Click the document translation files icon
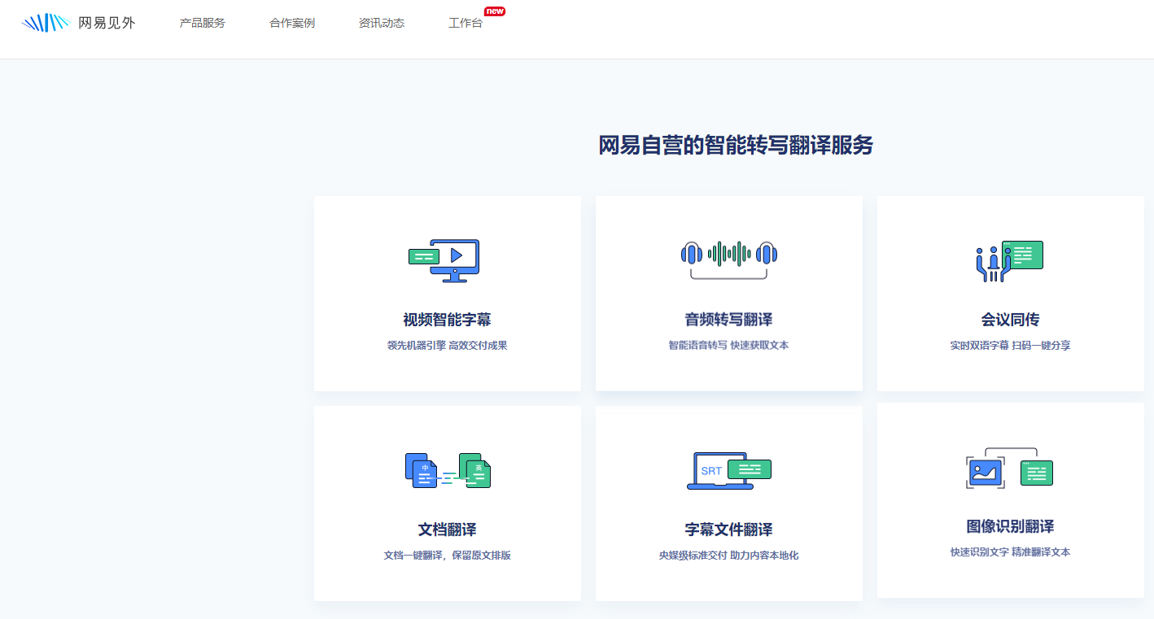Image resolution: width=1154 pixels, height=619 pixels. 448,471
